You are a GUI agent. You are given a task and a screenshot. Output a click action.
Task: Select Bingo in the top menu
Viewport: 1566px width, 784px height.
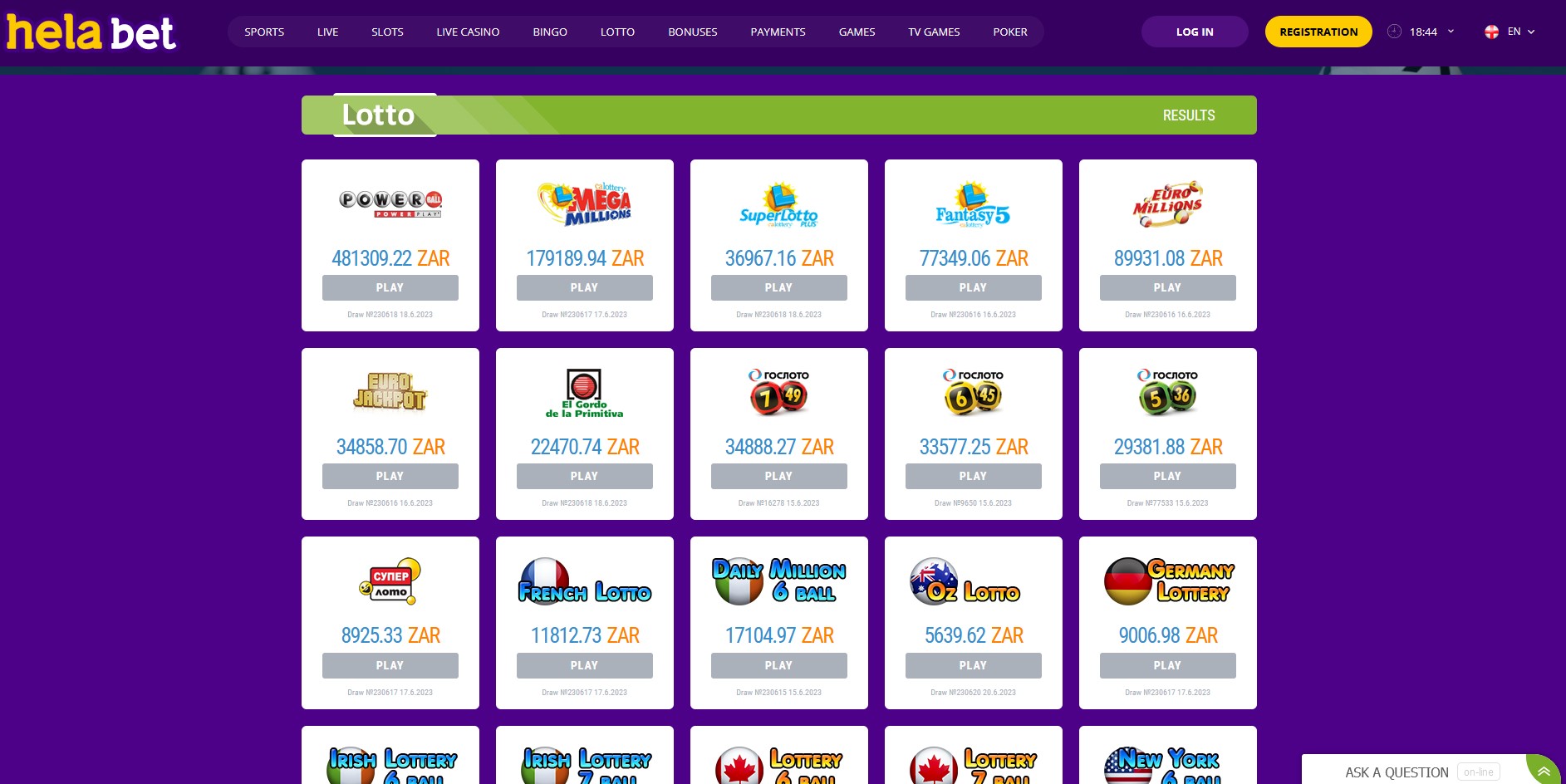(550, 32)
